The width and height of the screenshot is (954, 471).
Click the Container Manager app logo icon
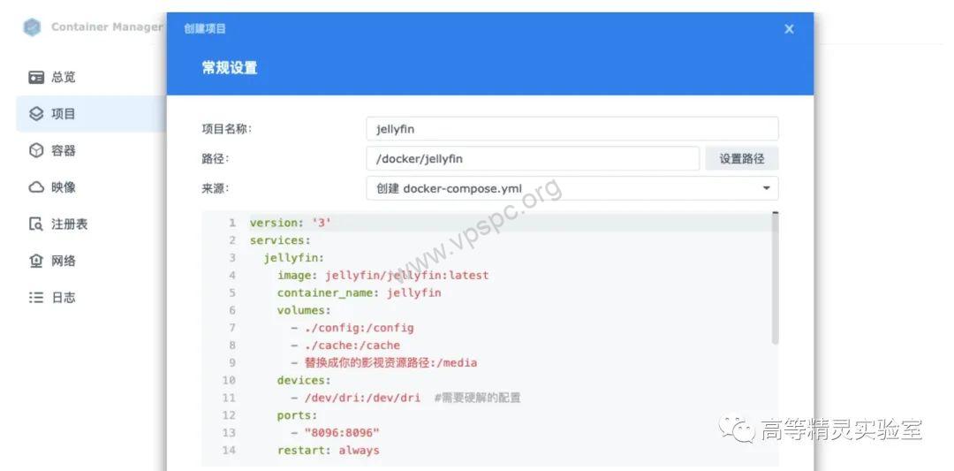(x=33, y=27)
